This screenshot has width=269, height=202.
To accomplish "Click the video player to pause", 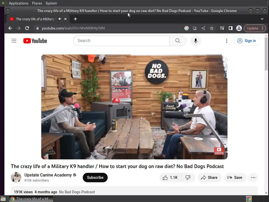I will [x=134, y=107].
